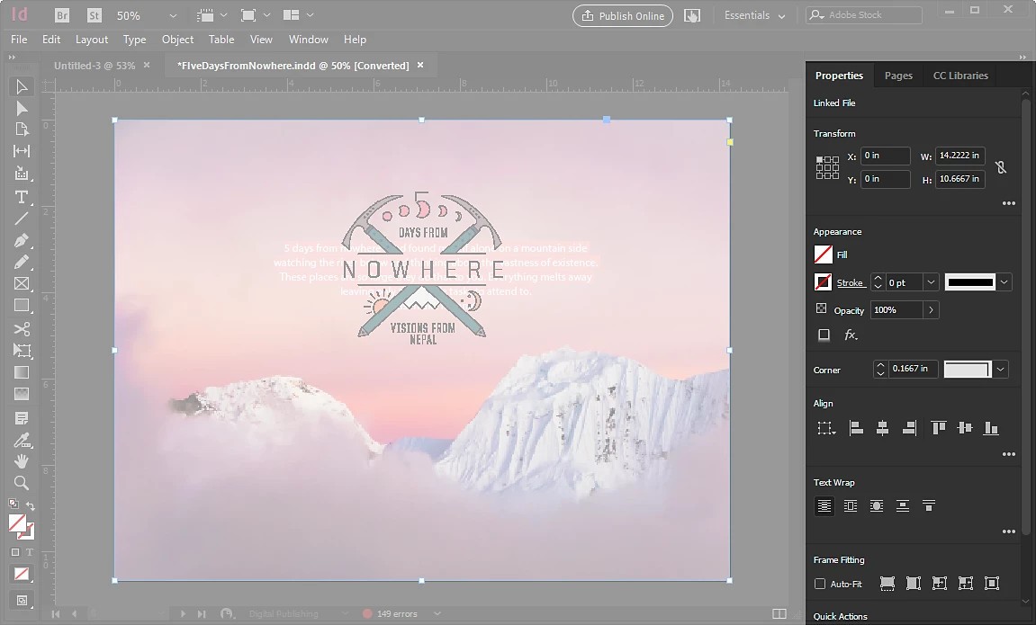Click the W width input field
Screen dimensions: 1036x625
pos(960,156)
